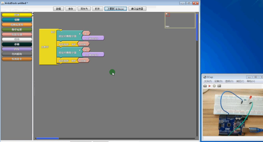Image resolution: width=263 pixels, height=142 pixels.
Task: Click the 另存为 button
Action: pyautogui.click(x=84, y=9)
